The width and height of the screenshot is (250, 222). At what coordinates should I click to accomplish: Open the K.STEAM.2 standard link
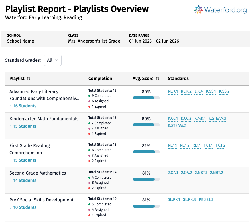(177, 125)
